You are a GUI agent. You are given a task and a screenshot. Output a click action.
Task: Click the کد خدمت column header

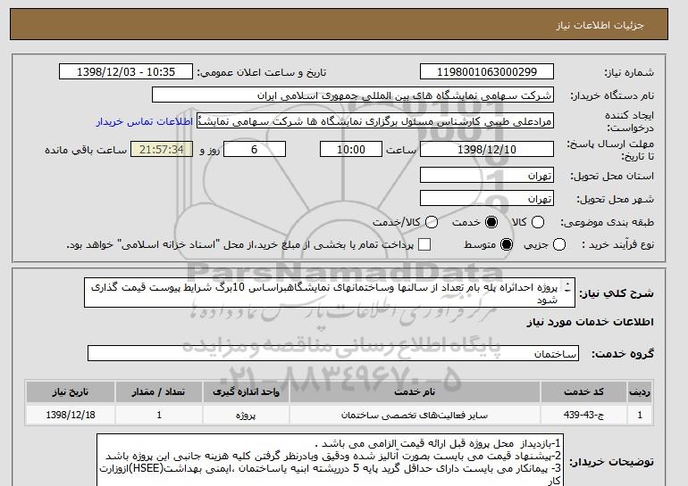[x=583, y=391]
